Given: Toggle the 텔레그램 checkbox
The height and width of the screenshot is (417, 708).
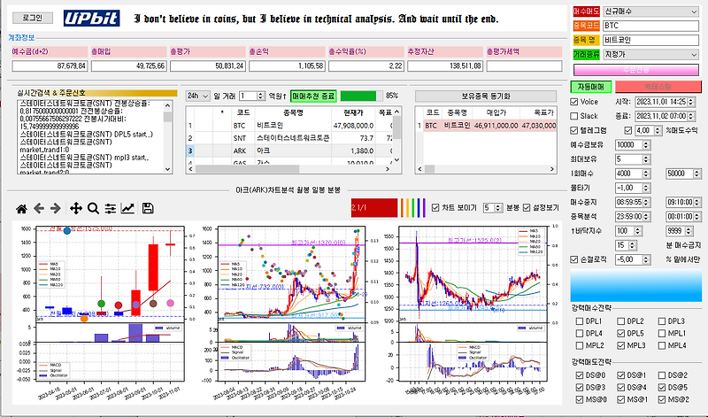Looking at the screenshot, I should pos(573,130).
